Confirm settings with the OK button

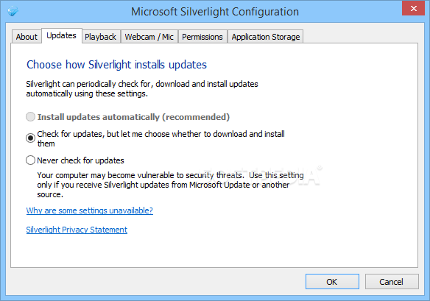(332, 282)
